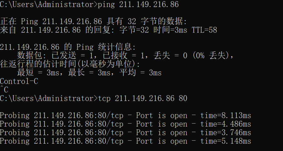
Task: Click the probe result with time=3.746ms
Action: (x=126, y=133)
